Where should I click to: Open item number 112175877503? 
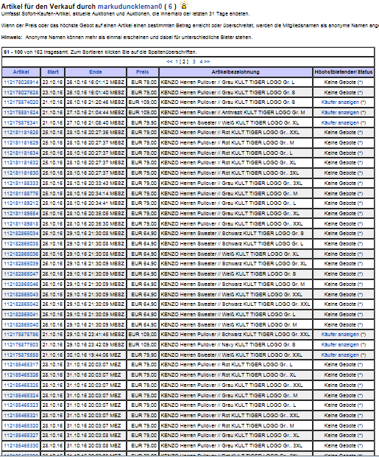21,345
